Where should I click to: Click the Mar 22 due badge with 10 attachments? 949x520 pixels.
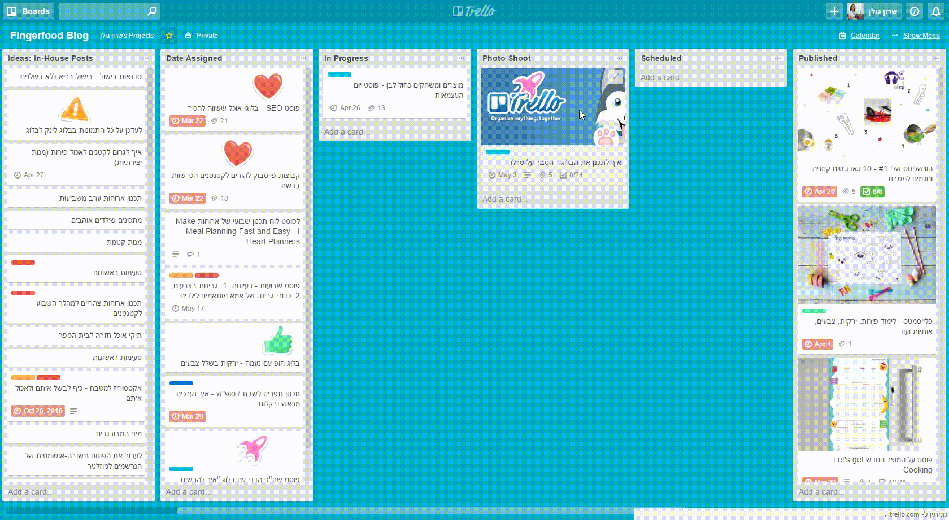tap(188, 198)
